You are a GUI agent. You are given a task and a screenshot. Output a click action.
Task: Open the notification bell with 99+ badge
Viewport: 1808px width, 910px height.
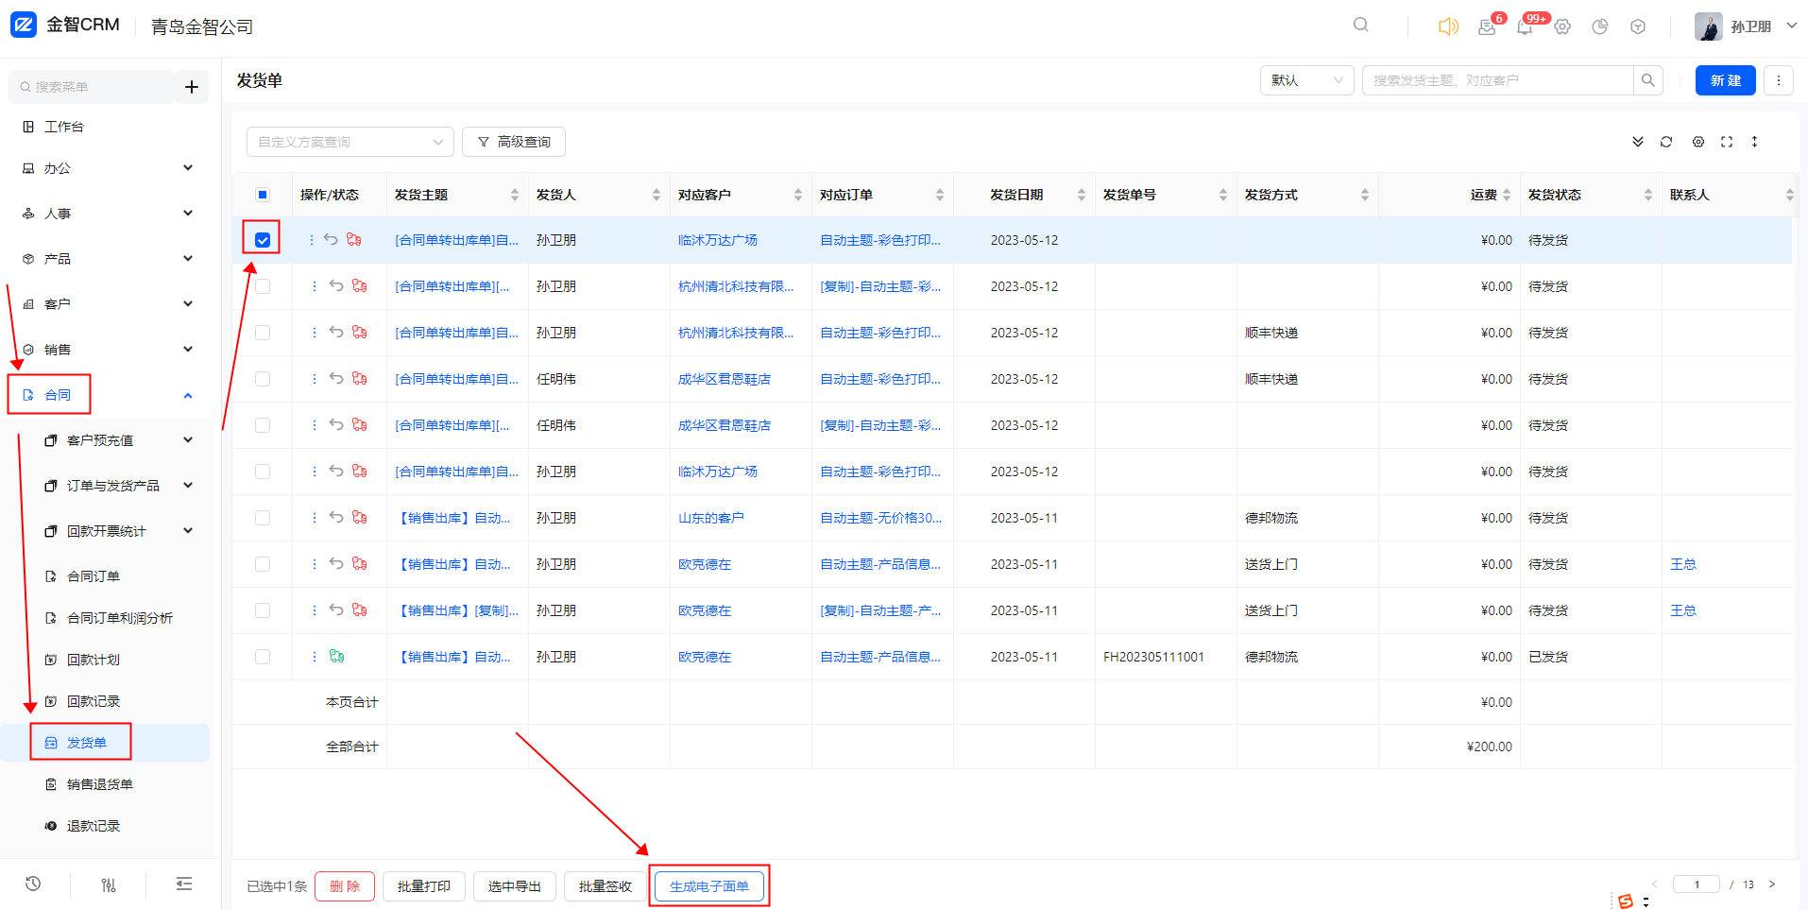1524,26
